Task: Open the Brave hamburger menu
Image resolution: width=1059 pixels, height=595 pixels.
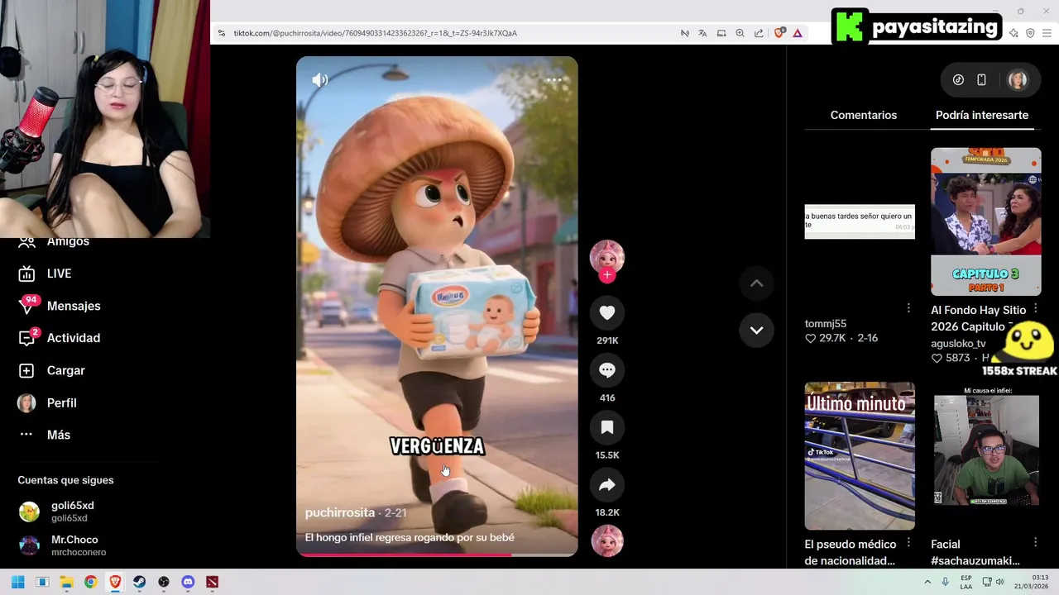Action: click(1047, 33)
